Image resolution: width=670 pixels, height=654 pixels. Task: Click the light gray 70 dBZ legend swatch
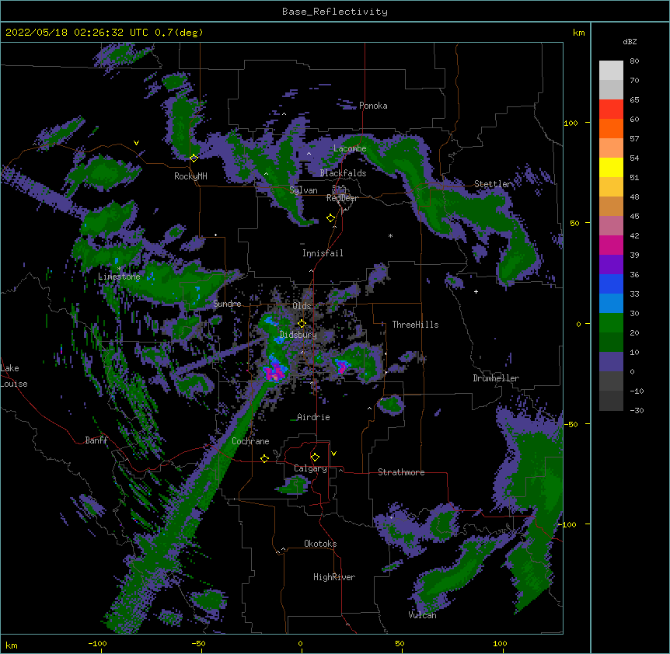point(611,71)
